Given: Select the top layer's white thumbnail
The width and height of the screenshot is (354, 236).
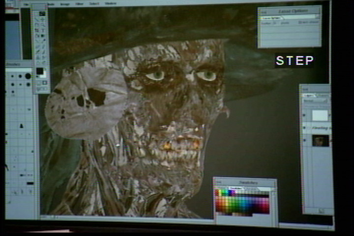Looking at the screenshot, I should pos(320,115).
